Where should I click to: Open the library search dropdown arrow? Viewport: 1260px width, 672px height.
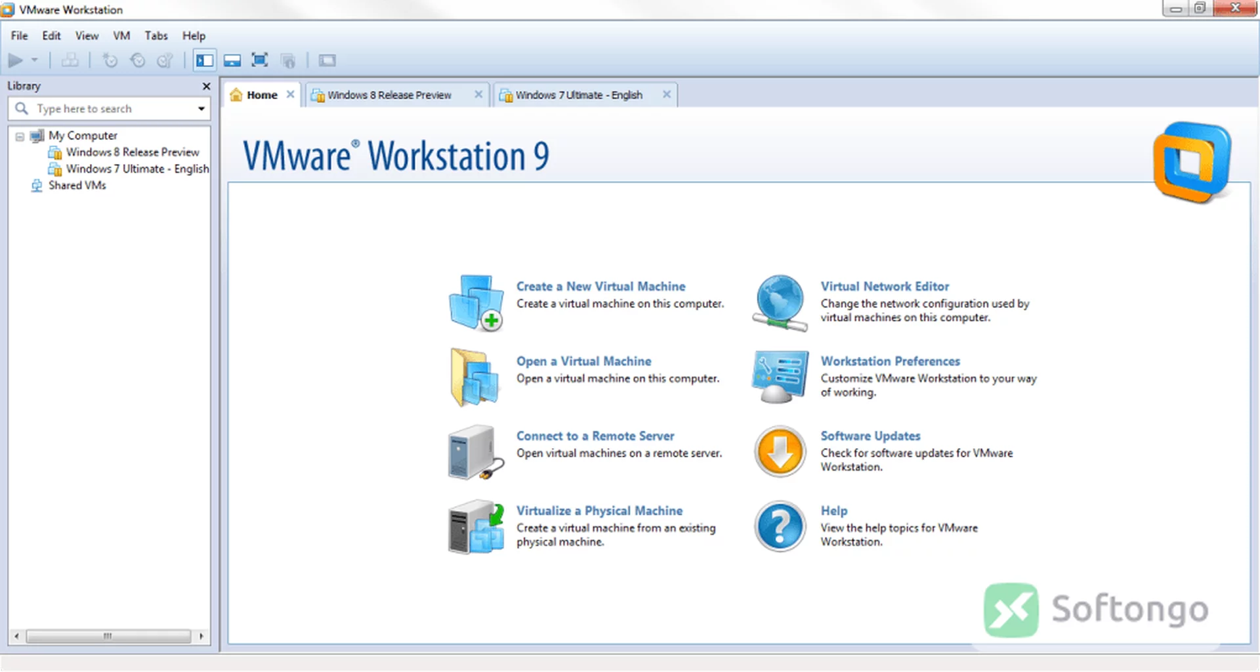(x=201, y=108)
